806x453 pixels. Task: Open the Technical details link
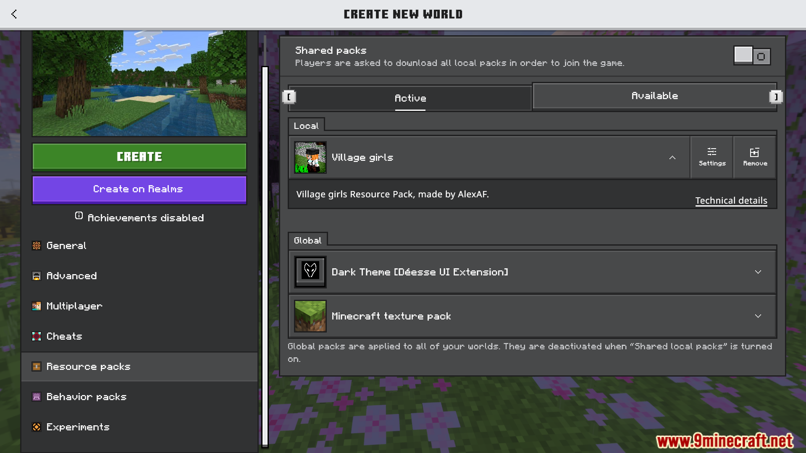point(731,201)
